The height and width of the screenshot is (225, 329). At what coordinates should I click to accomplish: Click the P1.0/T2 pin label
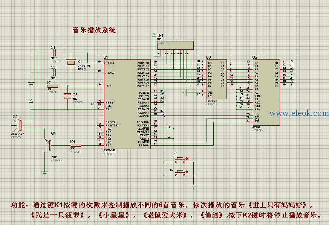click(x=110, y=122)
